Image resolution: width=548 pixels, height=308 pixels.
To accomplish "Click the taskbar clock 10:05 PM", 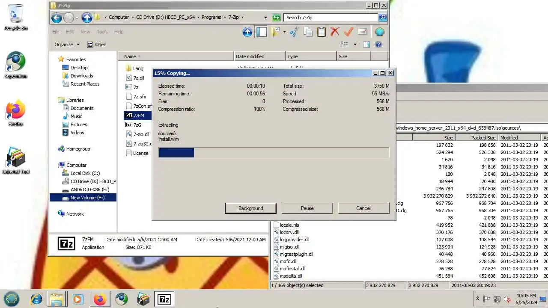I will [x=526, y=299].
